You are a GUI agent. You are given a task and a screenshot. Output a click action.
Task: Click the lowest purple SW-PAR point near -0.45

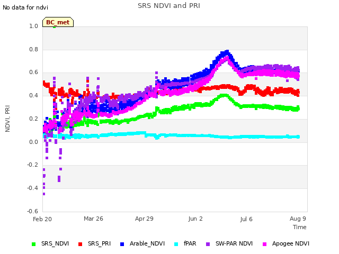point(44,194)
